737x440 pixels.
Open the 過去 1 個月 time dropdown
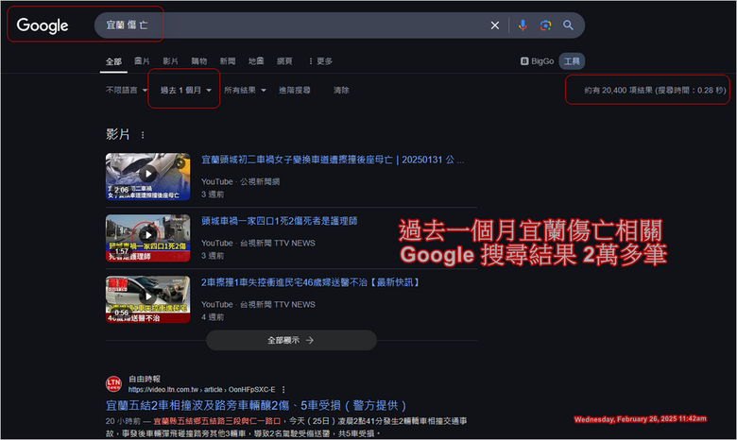click(x=185, y=90)
